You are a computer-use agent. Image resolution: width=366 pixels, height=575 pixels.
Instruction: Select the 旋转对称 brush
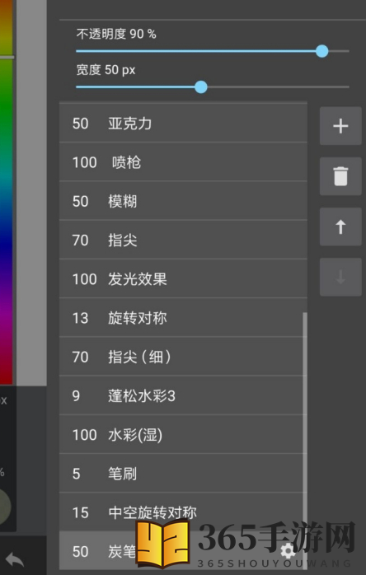(183, 318)
